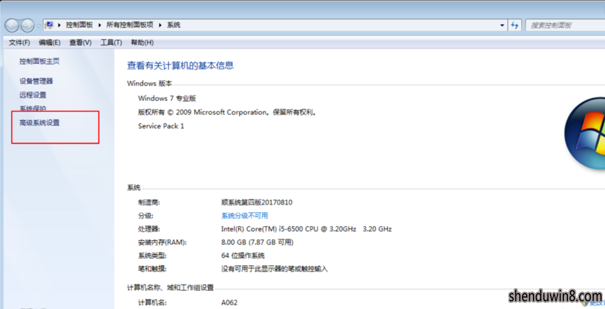Viewport: 605px width, 309px height.
Task: Click the heading 查看有关计算机的基本信息
Action: coord(180,65)
